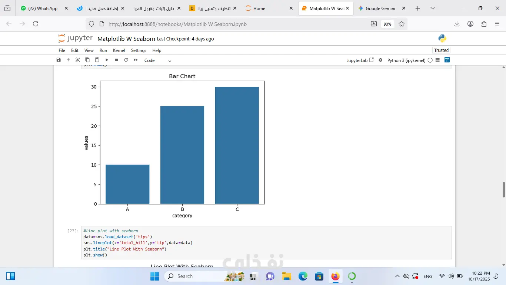Open notebook in JupyterLab
506x285 pixels.
coord(360,60)
